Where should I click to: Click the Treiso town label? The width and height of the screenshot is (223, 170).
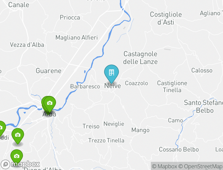click(91, 126)
